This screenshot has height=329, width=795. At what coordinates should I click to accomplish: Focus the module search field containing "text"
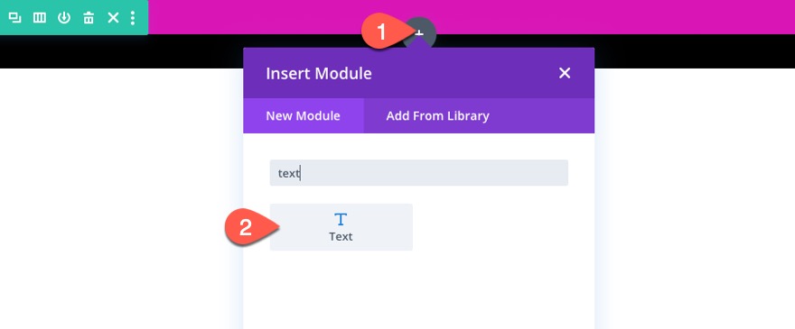pyautogui.click(x=419, y=173)
